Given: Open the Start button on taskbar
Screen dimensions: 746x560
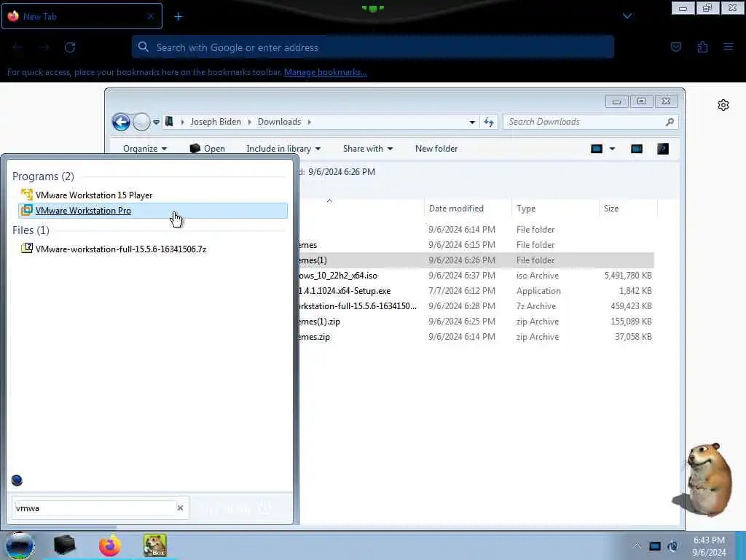Looking at the screenshot, I should [20, 545].
